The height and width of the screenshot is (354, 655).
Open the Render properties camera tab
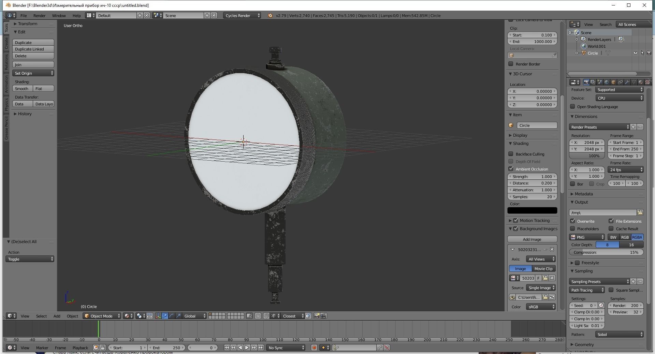click(586, 82)
